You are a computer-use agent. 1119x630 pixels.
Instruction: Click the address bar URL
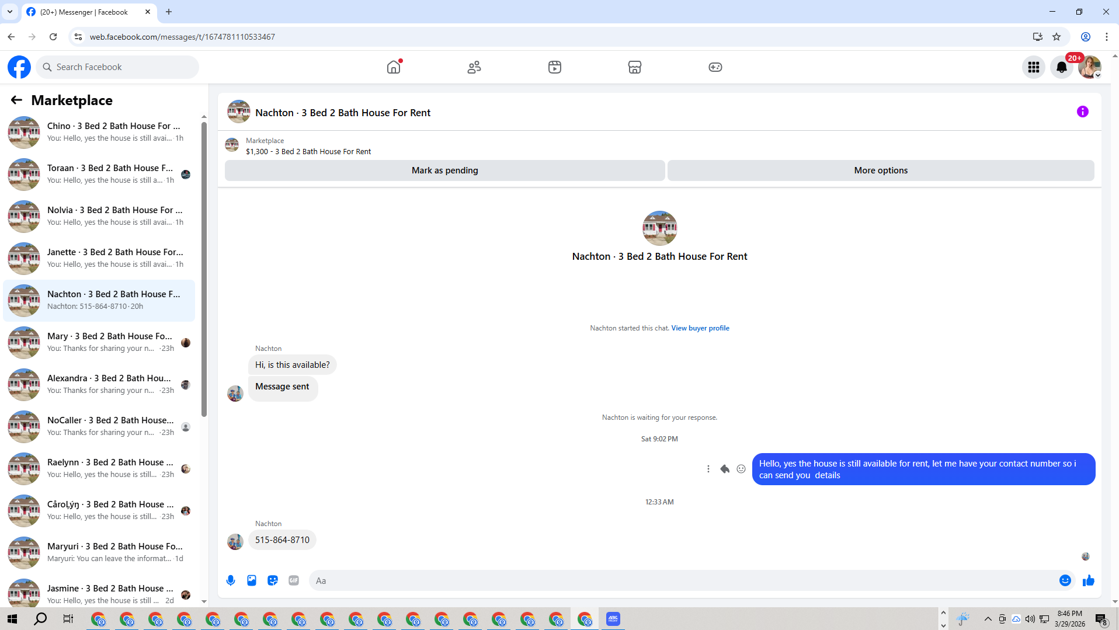182,37
